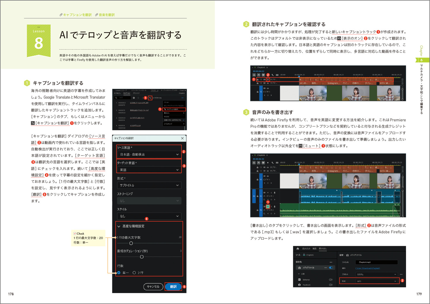The height and width of the screenshot is (304, 430).
Task: Click the 翻訳 button
Action: pos(173,286)
